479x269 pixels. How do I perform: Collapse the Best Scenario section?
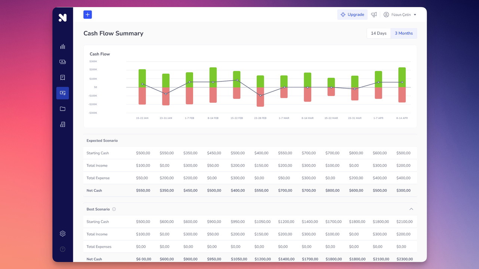(411, 209)
